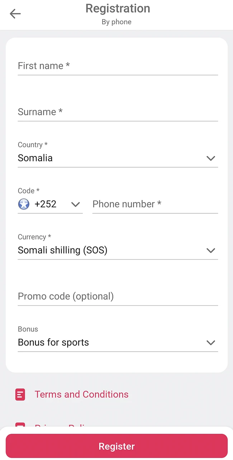Select the By phone registration tab
This screenshot has height=460, width=233.
(116, 22)
